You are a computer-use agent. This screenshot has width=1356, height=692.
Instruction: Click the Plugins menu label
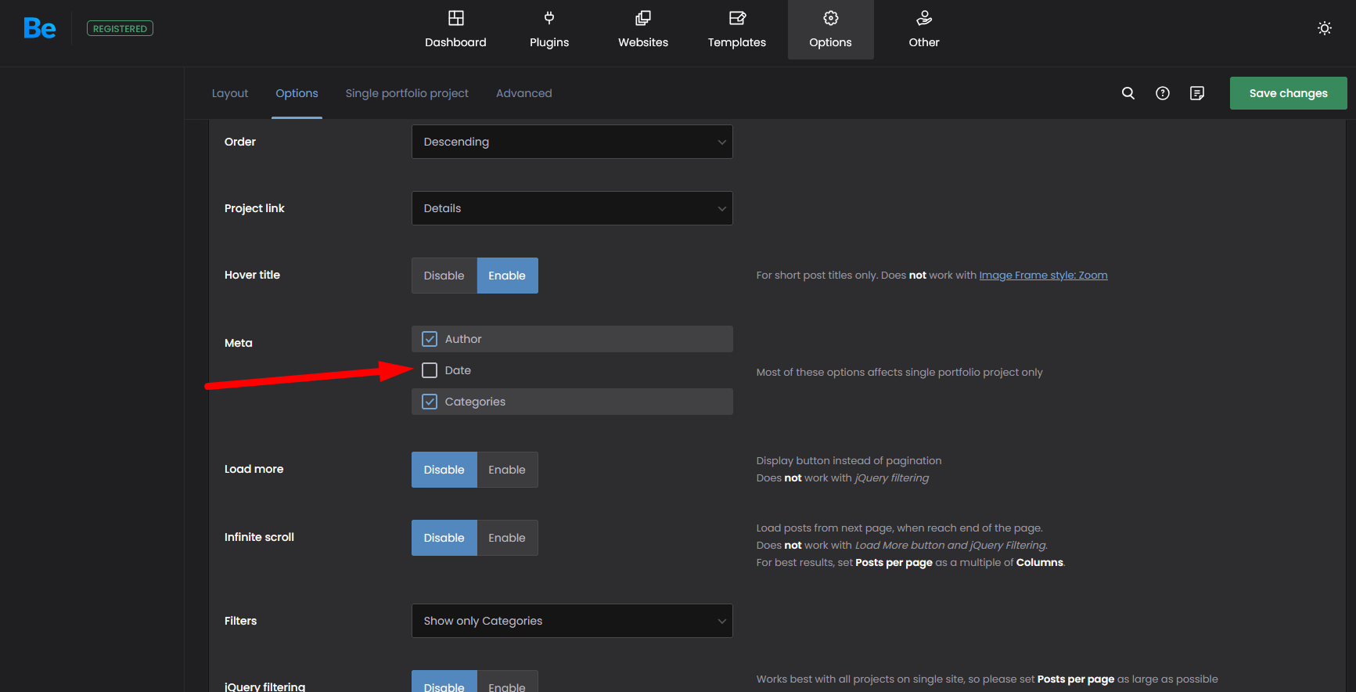tap(549, 42)
